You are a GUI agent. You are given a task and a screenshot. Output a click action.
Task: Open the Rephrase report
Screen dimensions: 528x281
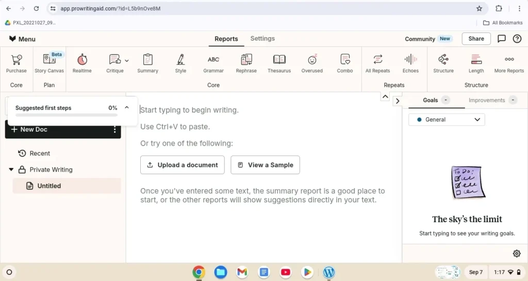tap(246, 64)
